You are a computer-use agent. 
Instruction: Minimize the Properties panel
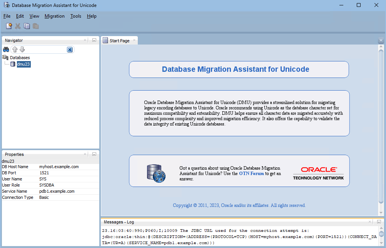click(x=94, y=154)
